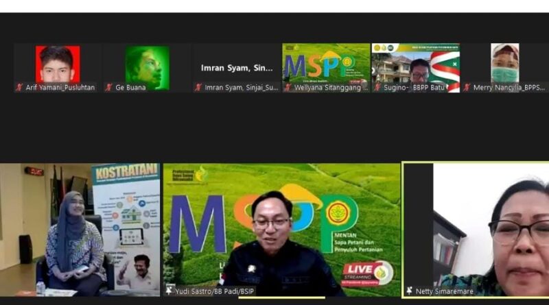Open Wellyana Sitanggang's MSPP video tile
The width and height of the screenshot is (549, 305).
pyautogui.click(x=325, y=64)
